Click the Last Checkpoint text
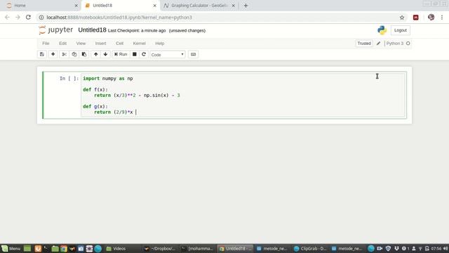Image resolution: width=449 pixels, height=253 pixels. pyautogui.click(x=137, y=30)
